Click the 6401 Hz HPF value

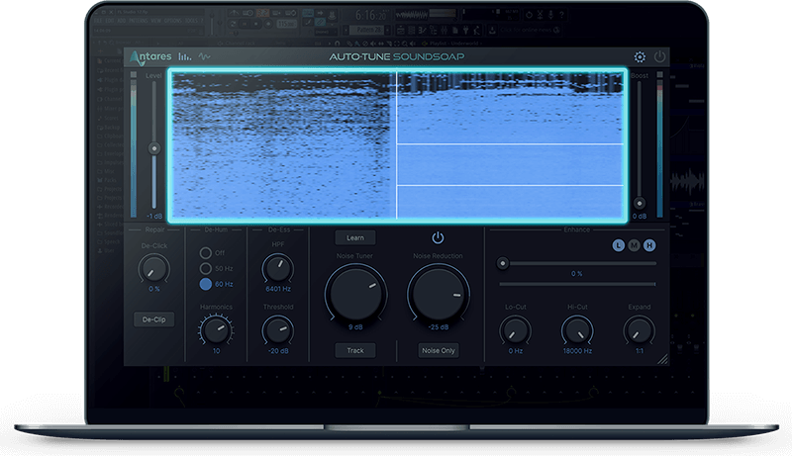point(278,289)
